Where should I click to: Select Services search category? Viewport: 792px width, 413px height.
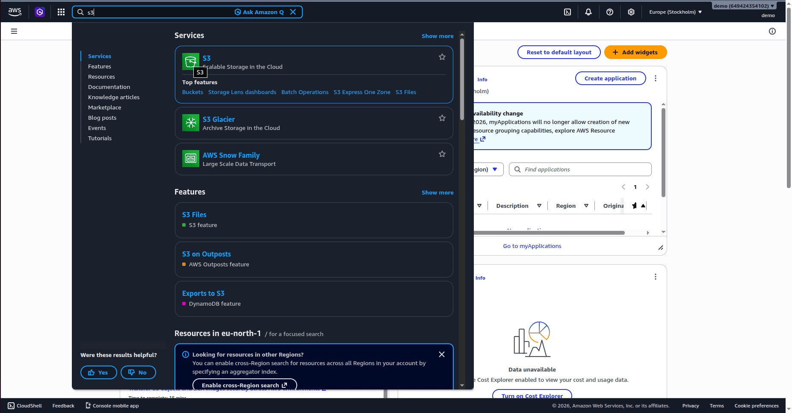pos(100,56)
